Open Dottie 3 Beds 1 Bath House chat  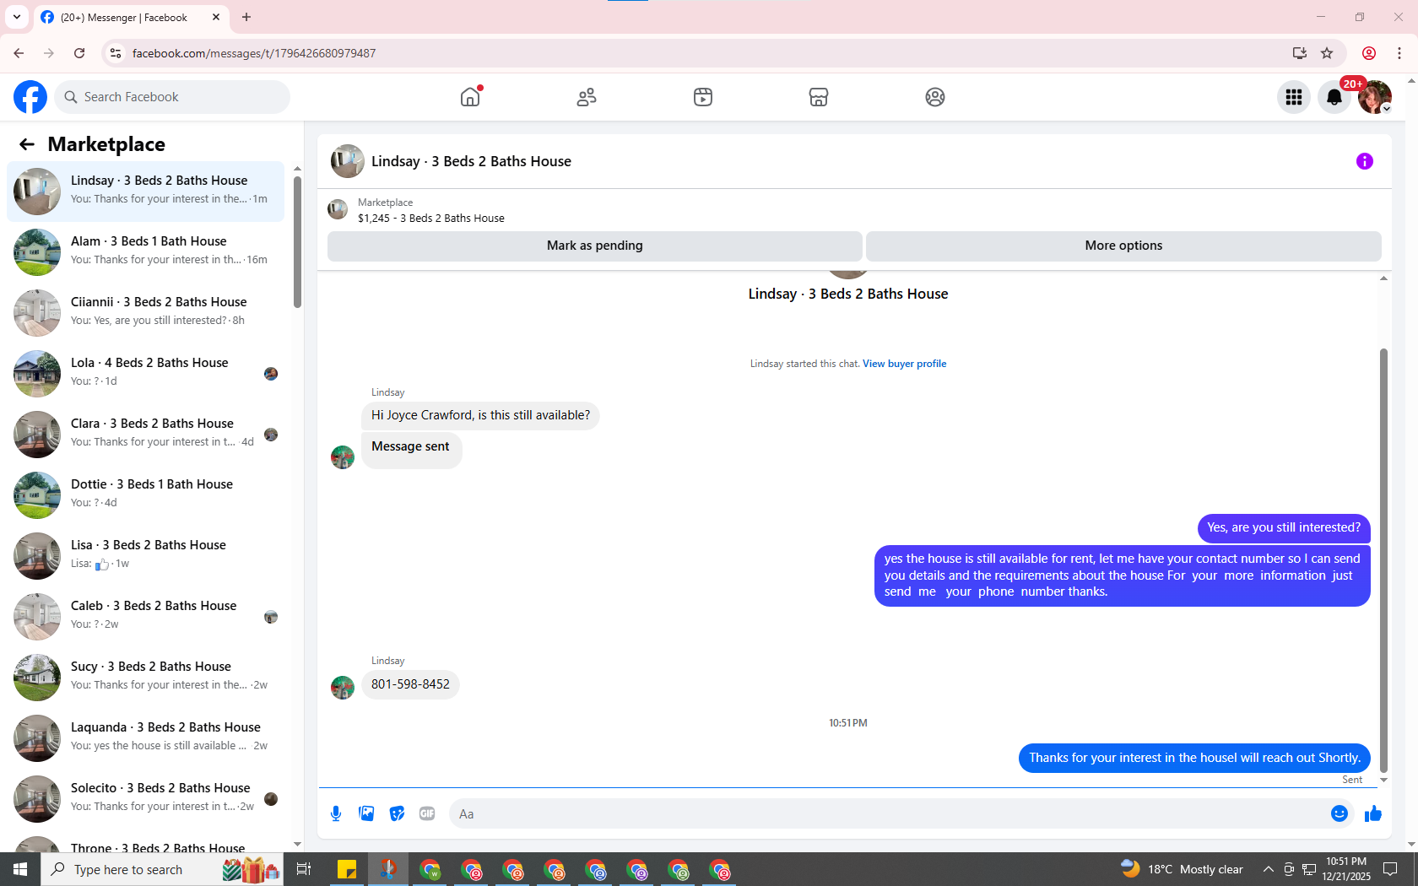[x=146, y=495]
